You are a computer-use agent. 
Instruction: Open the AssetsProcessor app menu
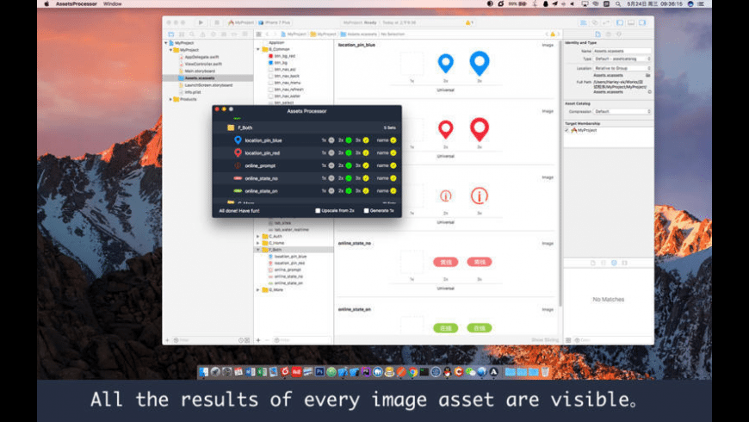pyautogui.click(x=77, y=3)
